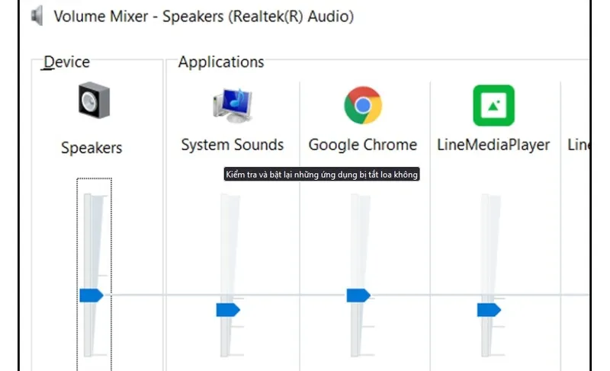This screenshot has width=610, height=371.
Task: Click the Volume Mixer window title text
Action: tap(204, 16)
